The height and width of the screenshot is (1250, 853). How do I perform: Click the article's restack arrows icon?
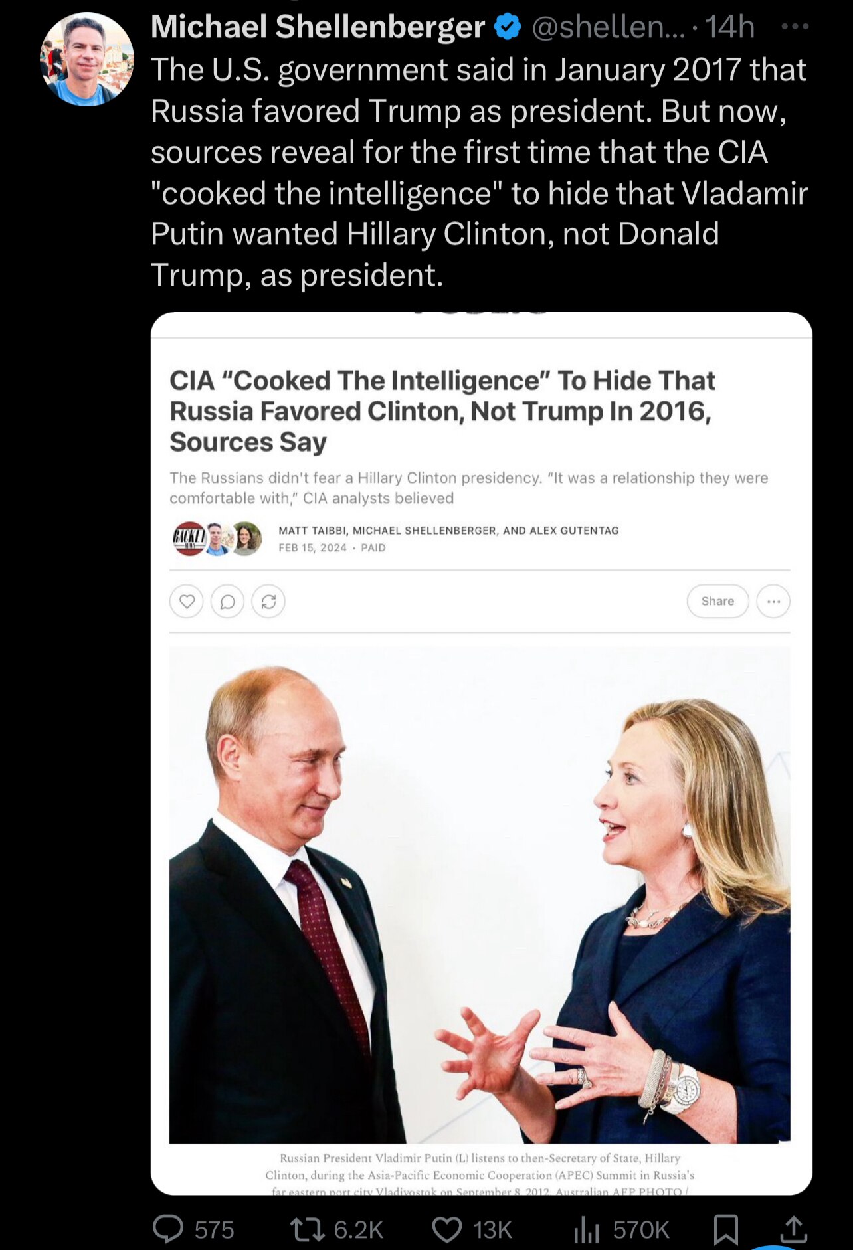click(x=268, y=602)
